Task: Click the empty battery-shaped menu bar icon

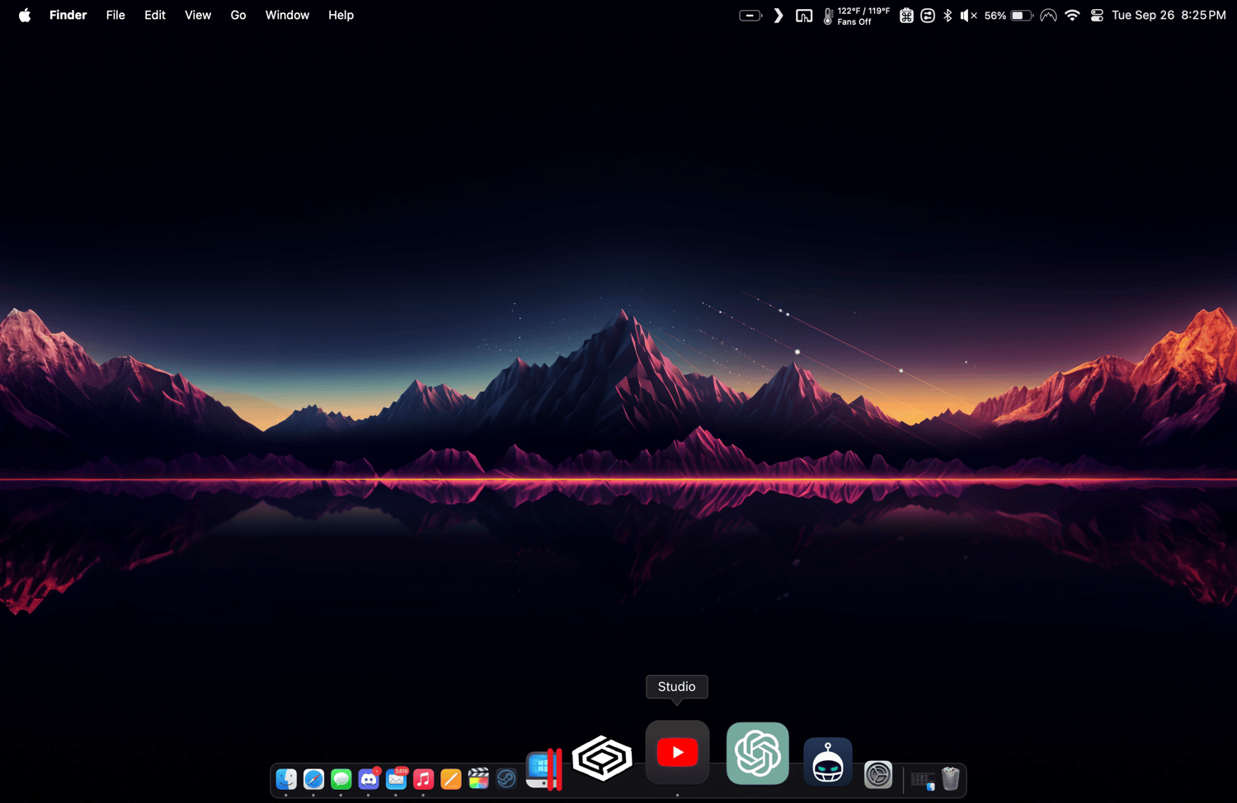Action: (750, 15)
